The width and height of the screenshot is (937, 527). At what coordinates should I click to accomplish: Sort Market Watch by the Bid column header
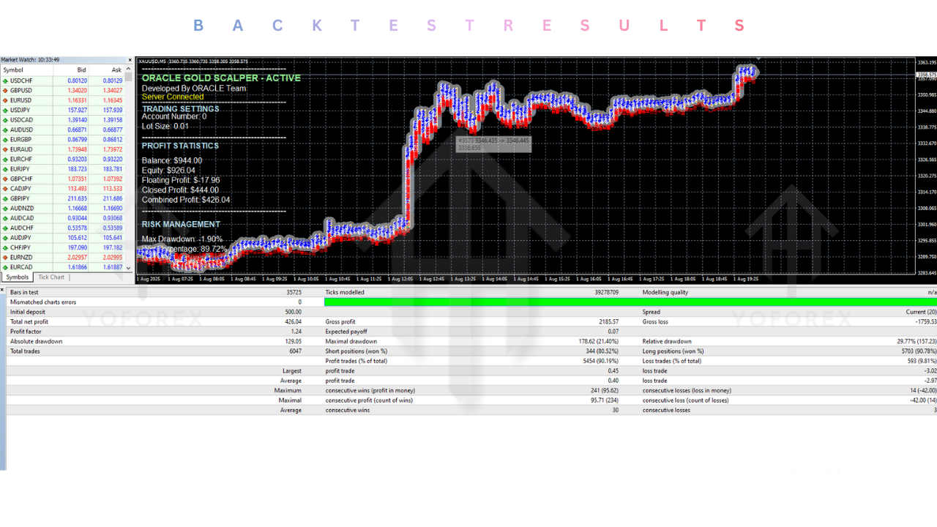81,70
